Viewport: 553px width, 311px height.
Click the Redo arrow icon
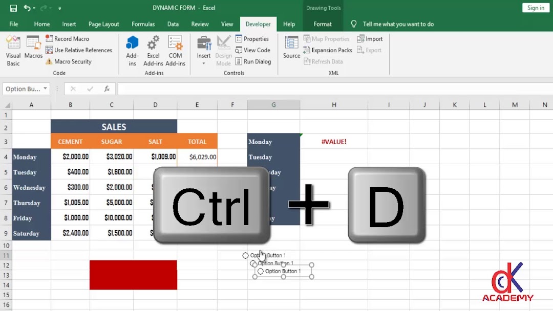44,8
